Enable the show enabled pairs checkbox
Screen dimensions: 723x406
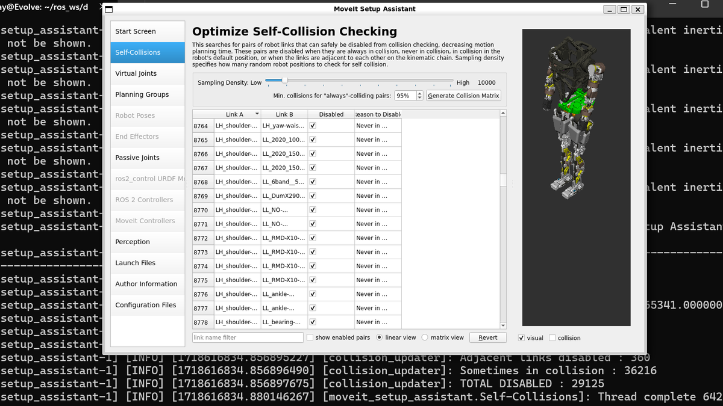(x=310, y=337)
